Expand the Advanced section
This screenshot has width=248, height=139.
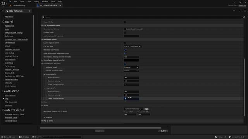coord(44,117)
